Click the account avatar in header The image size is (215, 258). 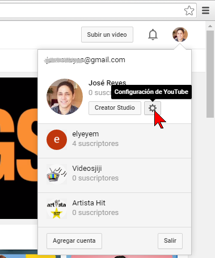pyautogui.click(x=180, y=35)
